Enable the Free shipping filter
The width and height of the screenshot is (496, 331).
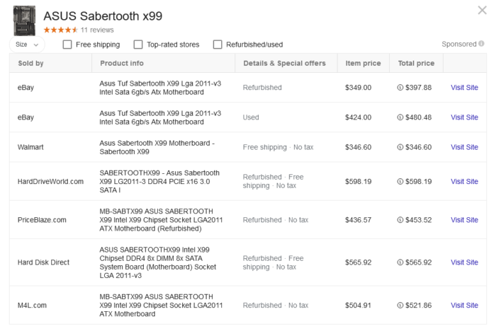(x=67, y=45)
